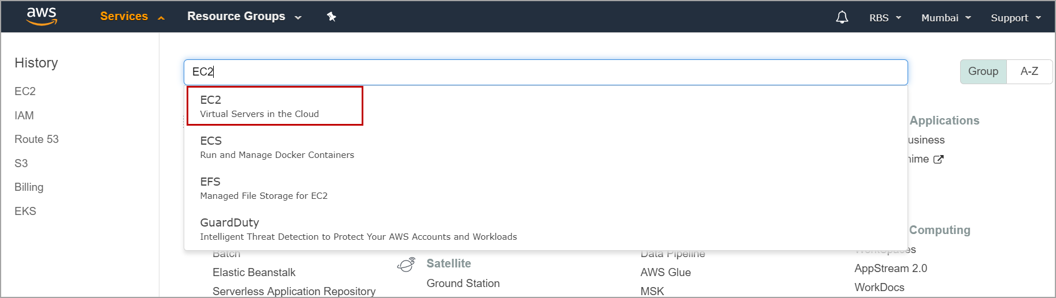The height and width of the screenshot is (298, 1056).
Task: Open the Elastic Beanstalk service link
Action: coord(254,273)
